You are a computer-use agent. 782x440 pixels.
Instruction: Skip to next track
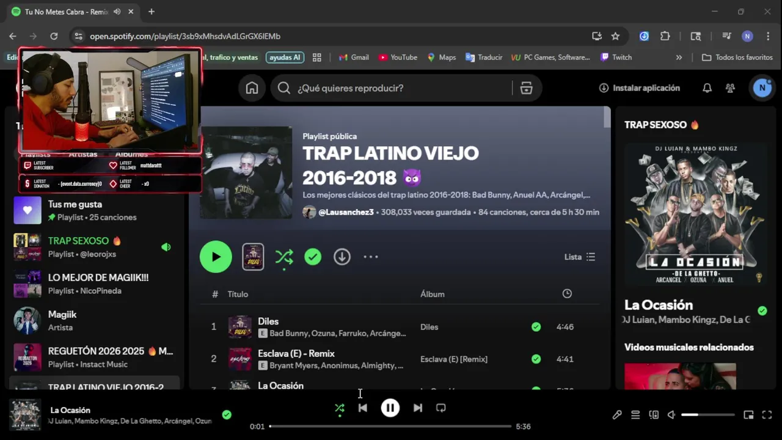pos(418,408)
